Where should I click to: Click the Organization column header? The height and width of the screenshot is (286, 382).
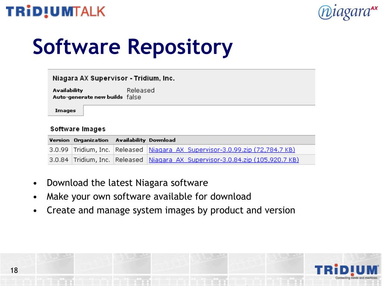[x=91, y=140]
